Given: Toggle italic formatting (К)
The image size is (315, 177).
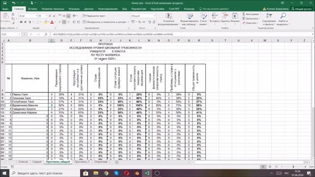Looking at the screenshot, I should click(x=25, y=22).
